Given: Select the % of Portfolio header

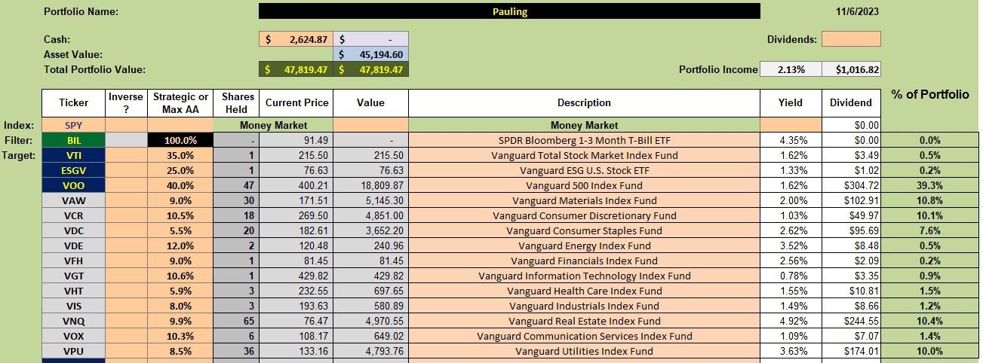Looking at the screenshot, I should click(929, 95).
